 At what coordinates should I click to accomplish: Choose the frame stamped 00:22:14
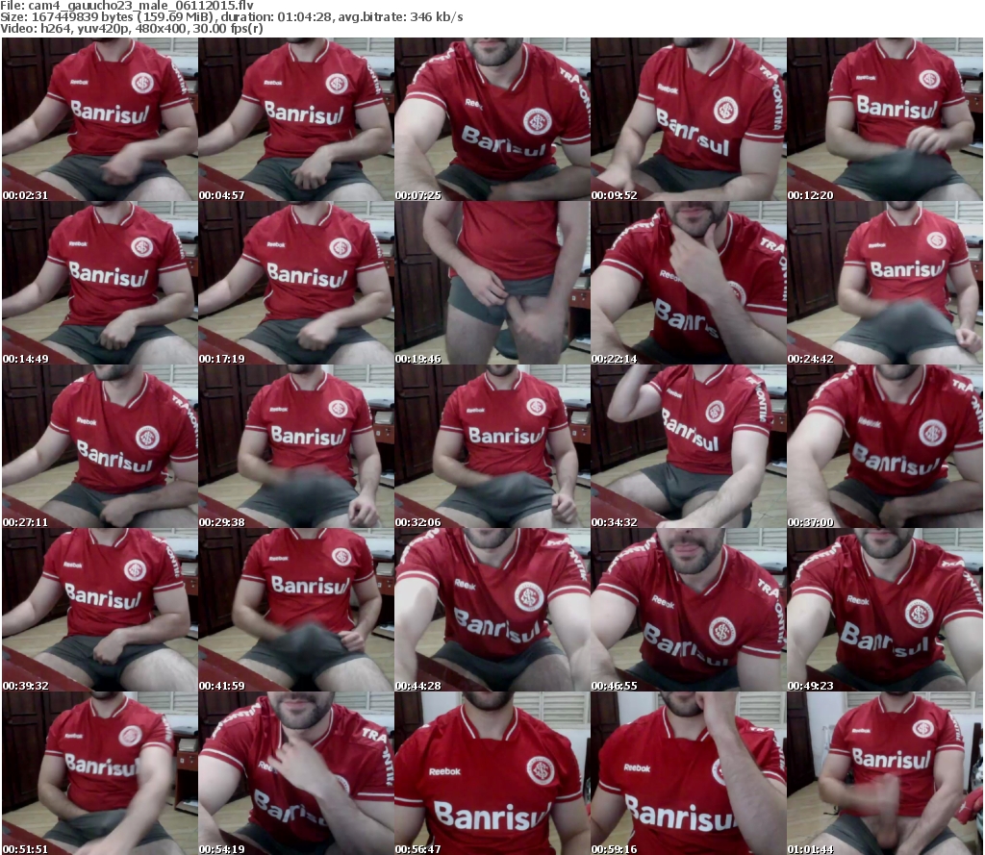pyautogui.click(x=689, y=283)
